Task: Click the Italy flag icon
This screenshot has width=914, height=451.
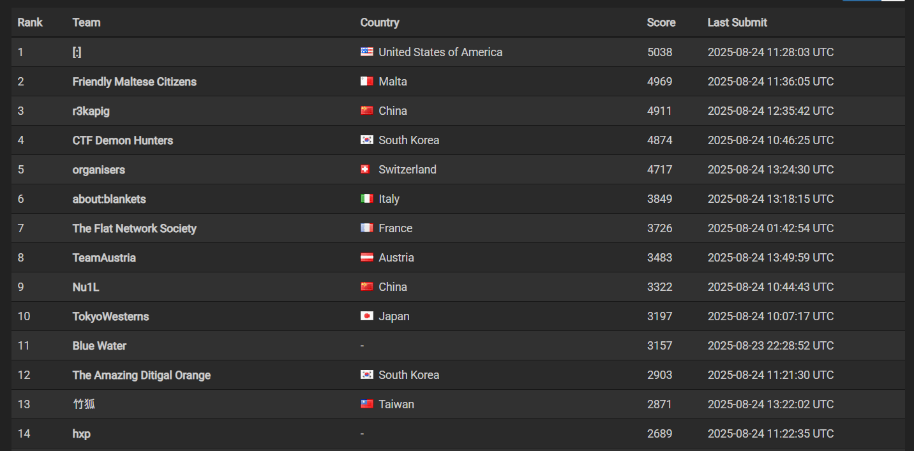Action: (x=366, y=199)
